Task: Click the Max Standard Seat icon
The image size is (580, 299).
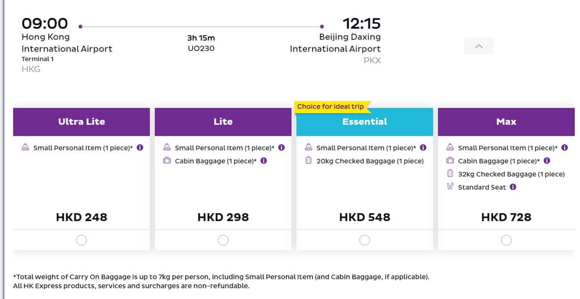Action: coord(450,187)
